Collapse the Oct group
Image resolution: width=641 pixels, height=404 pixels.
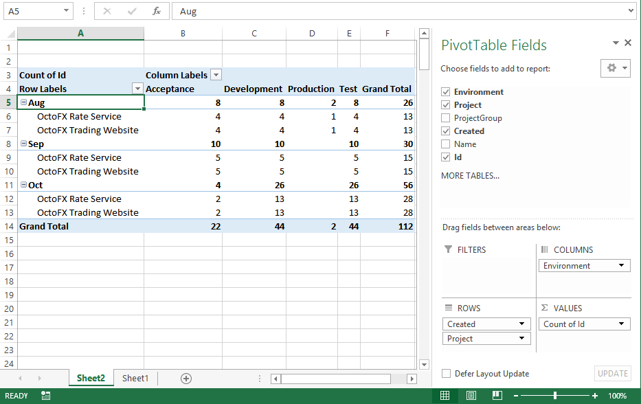tap(24, 185)
